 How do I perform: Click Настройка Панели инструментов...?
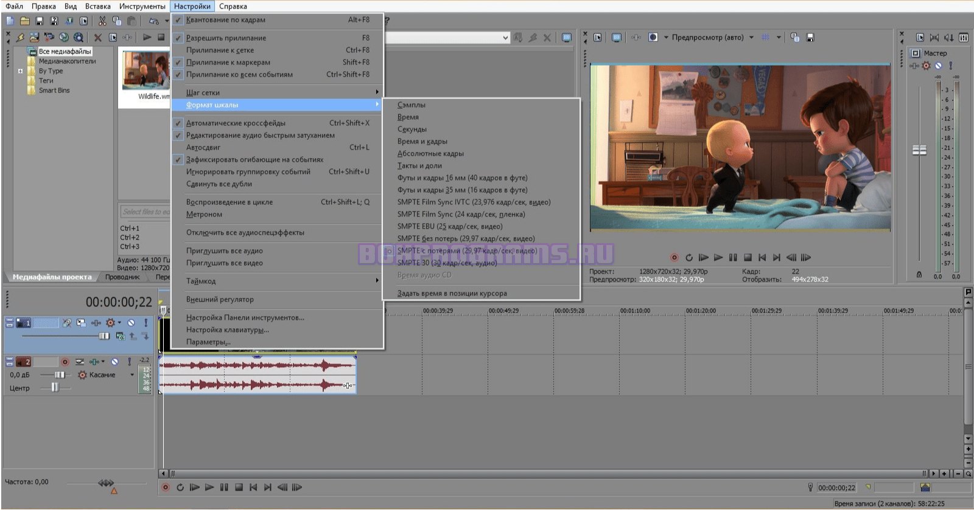tap(278, 317)
